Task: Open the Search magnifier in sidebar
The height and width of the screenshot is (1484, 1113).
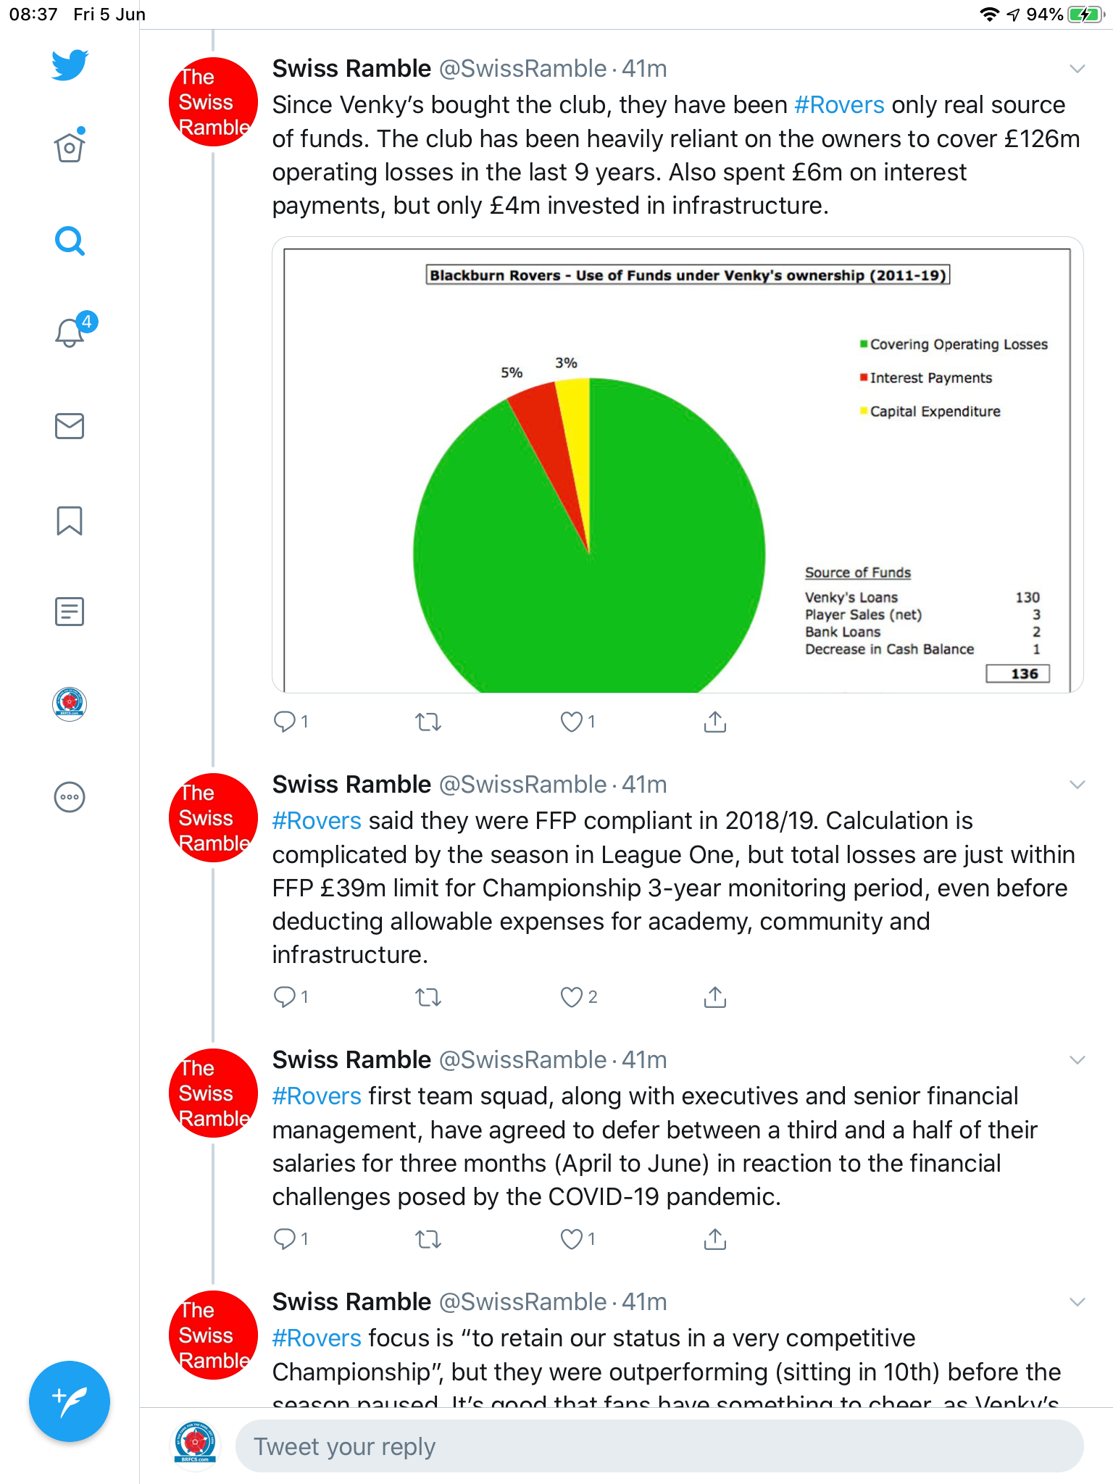Action: point(70,241)
